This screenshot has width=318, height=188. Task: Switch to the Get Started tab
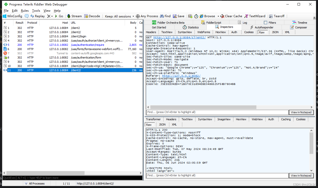point(159,27)
